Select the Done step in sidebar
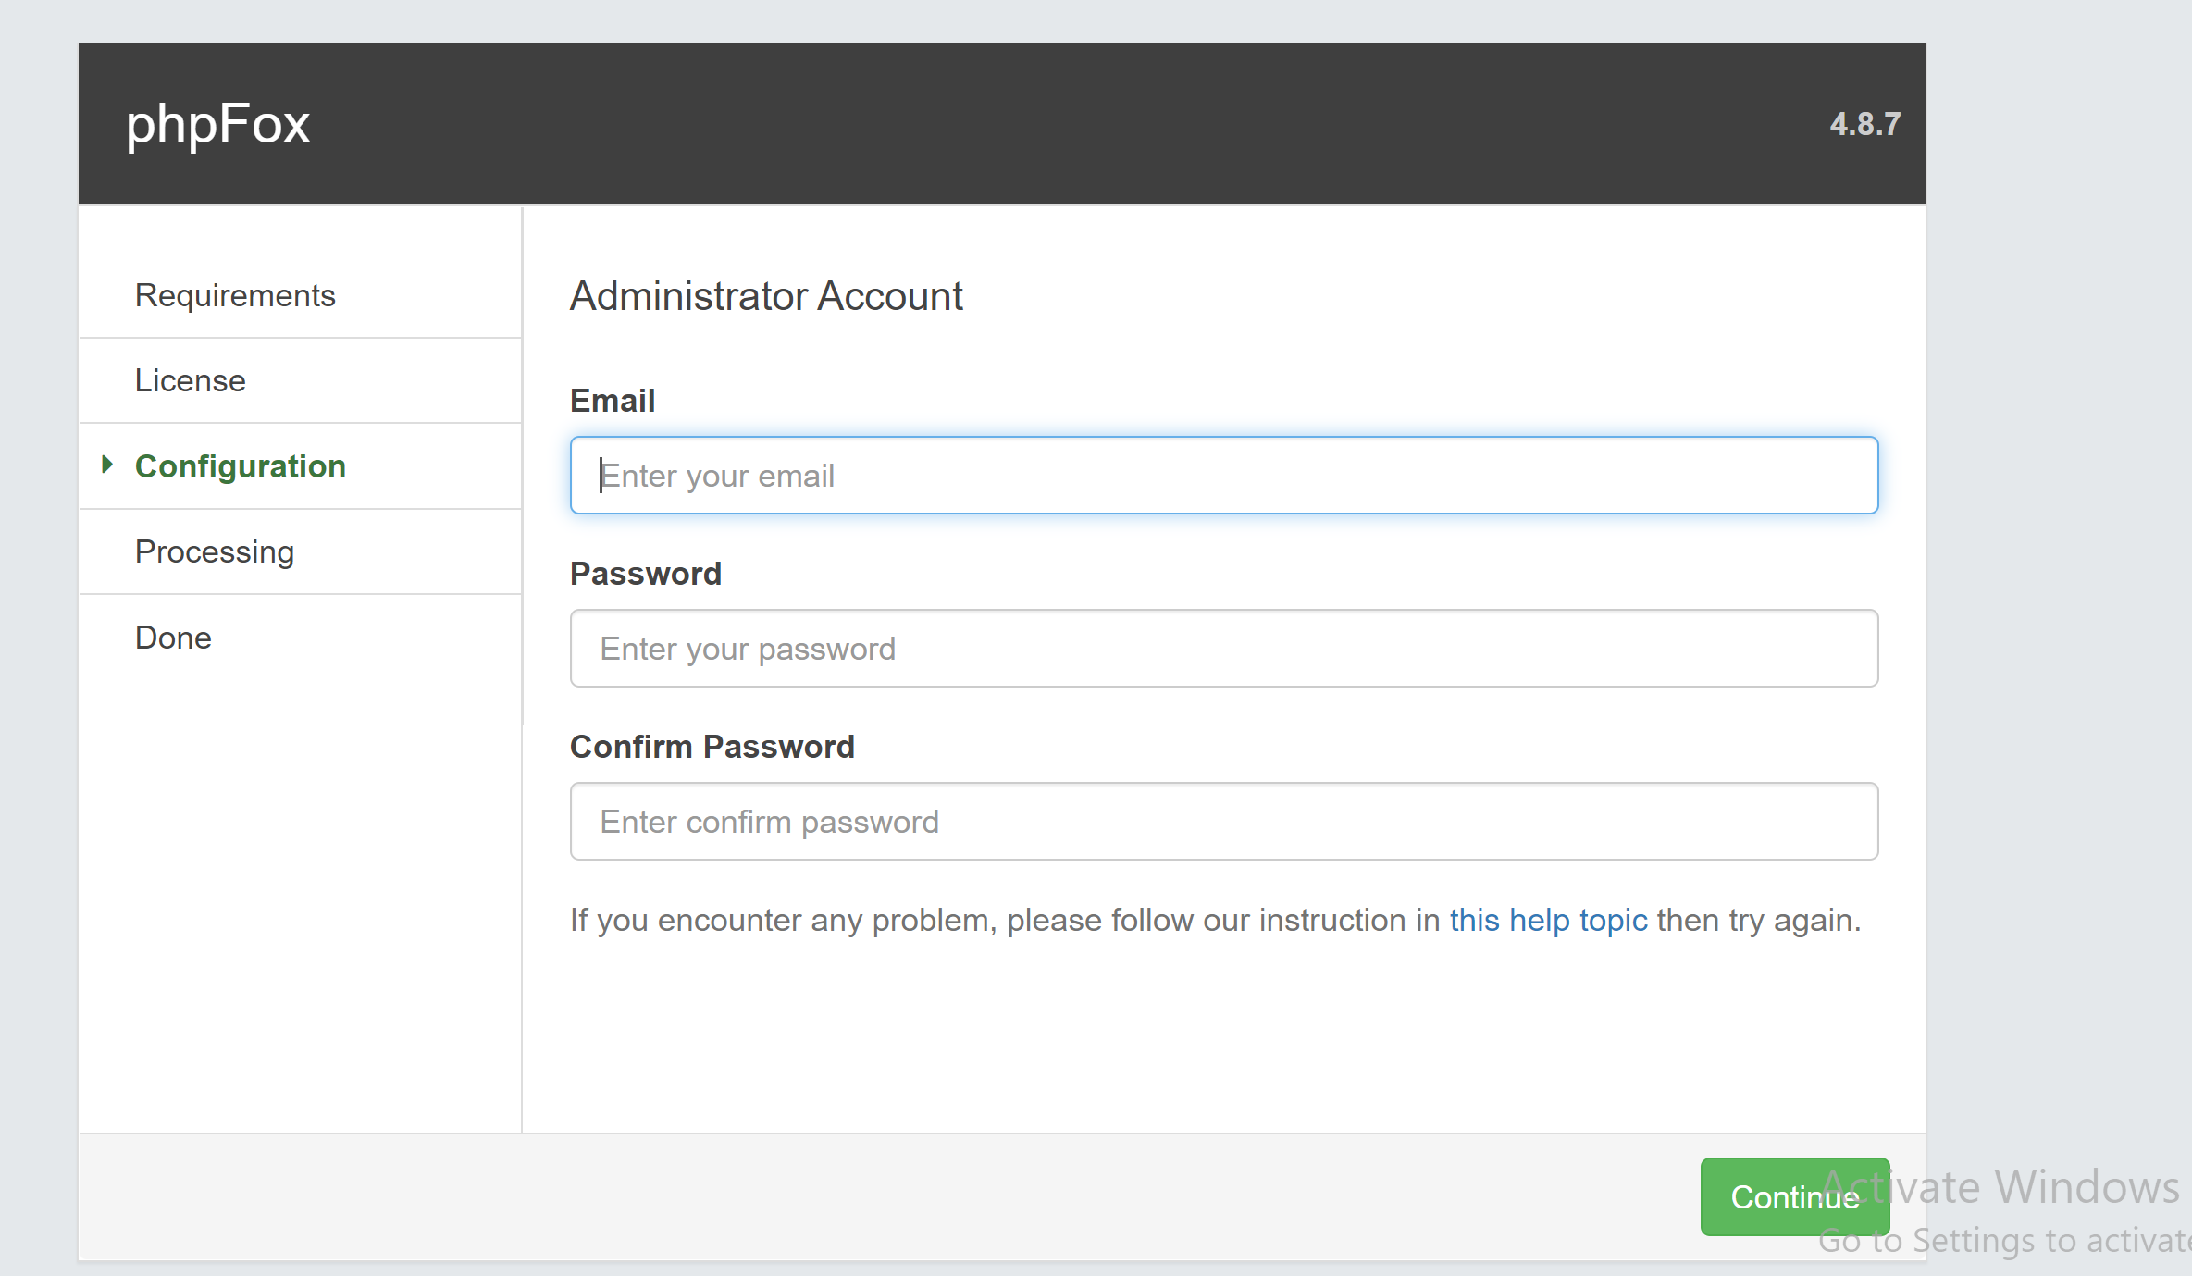This screenshot has width=2192, height=1276. [173, 638]
